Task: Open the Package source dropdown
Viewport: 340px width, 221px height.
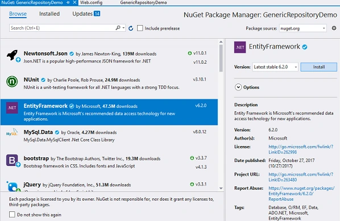Action: pos(302,28)
